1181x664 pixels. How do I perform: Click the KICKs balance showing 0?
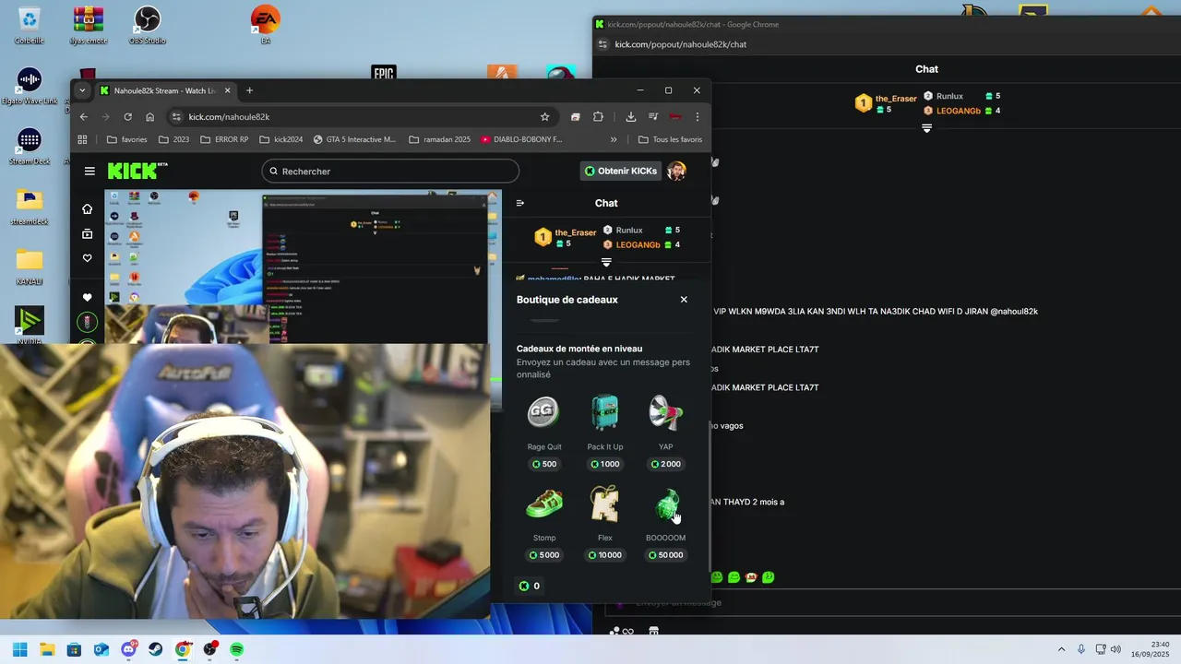click(x=530, y=586)
